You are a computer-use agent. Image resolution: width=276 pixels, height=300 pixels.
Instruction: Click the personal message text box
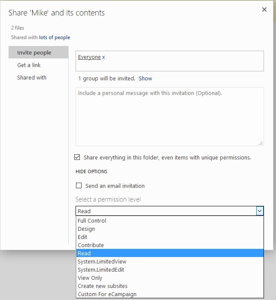point(170,116)
